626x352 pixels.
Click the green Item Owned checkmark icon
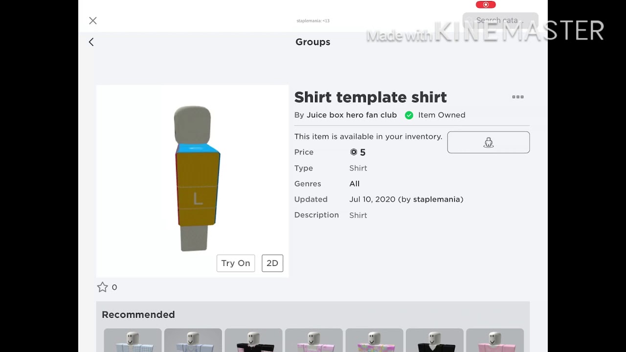(x=409, y=115)
